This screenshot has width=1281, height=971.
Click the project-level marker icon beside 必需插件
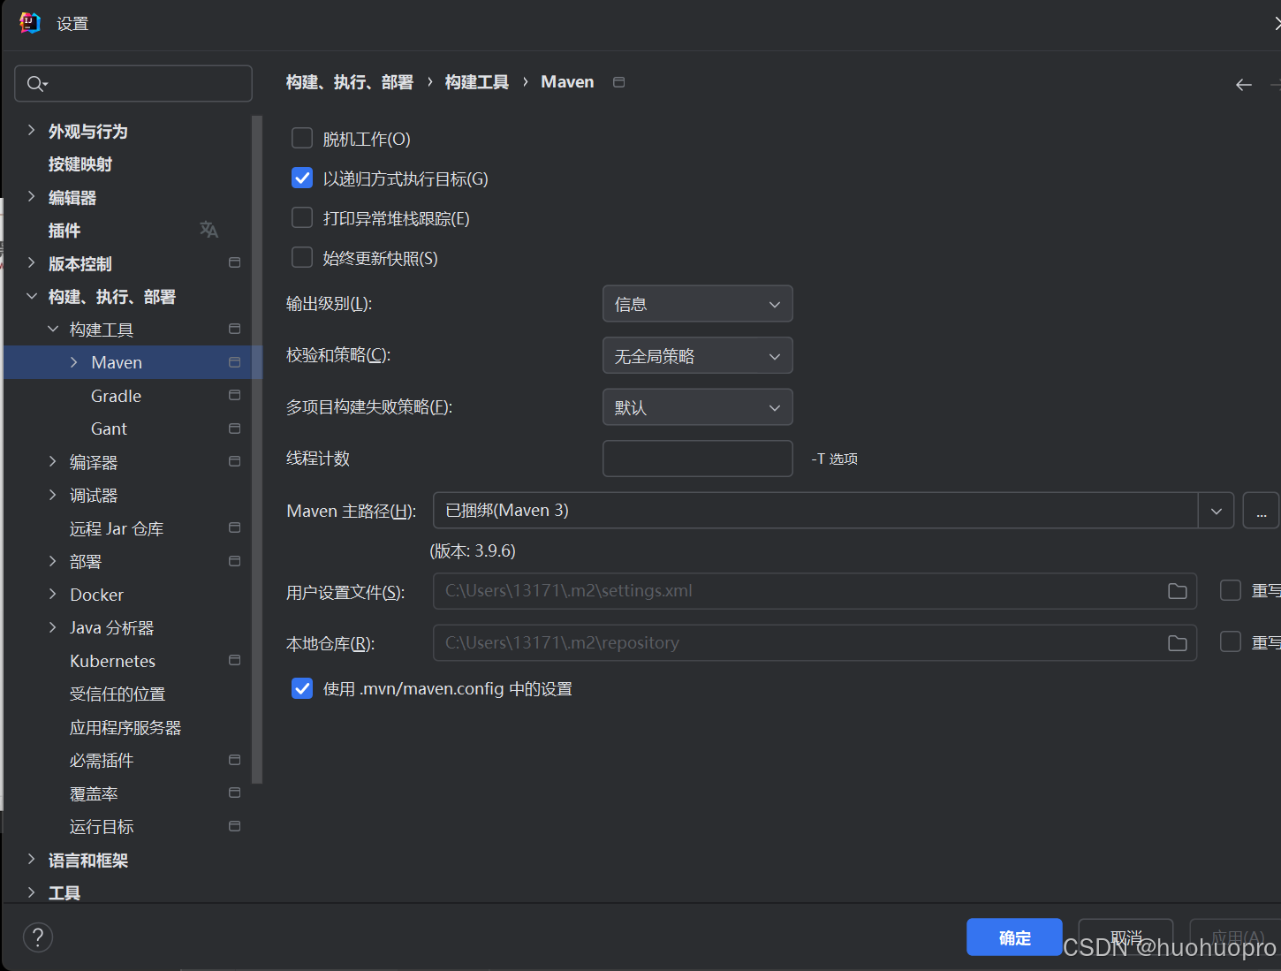(234, 760)
